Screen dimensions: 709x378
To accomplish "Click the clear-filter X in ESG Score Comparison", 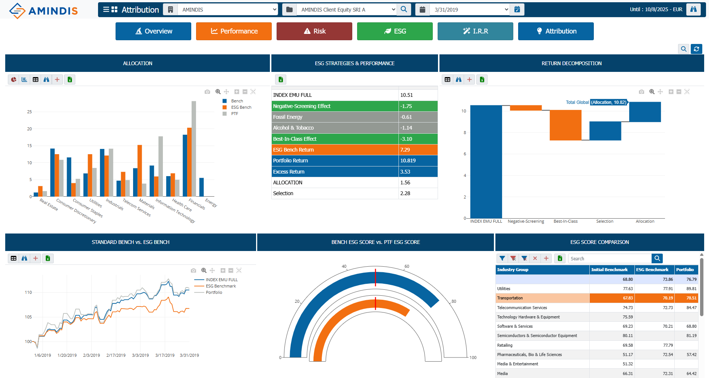I will click(535, 258).
